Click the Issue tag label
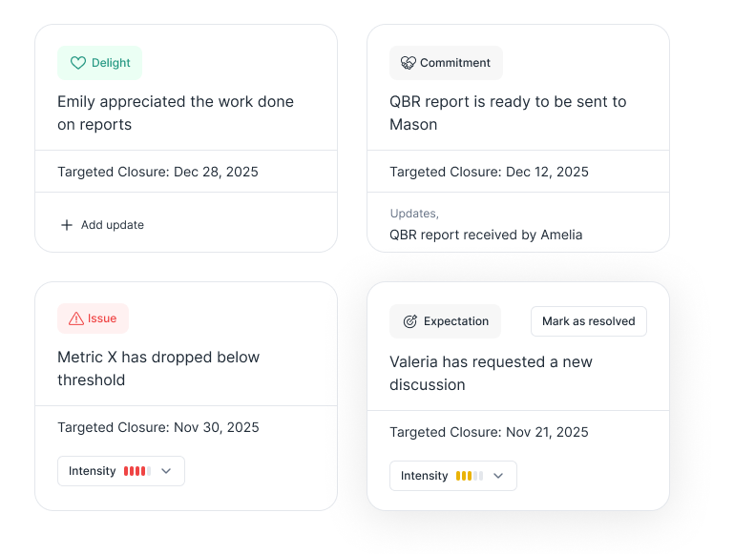 tap(102, 318)
